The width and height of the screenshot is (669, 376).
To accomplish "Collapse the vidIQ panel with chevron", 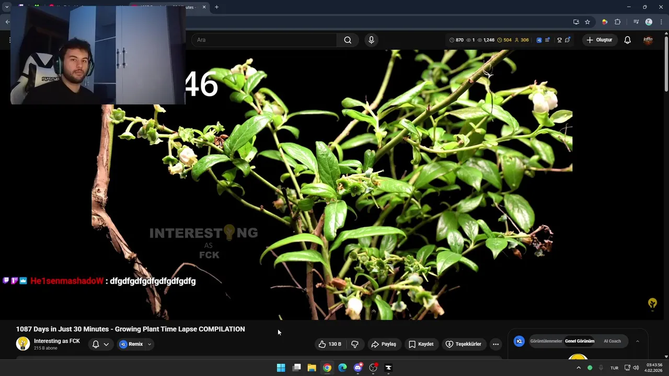I will point(637,341).
